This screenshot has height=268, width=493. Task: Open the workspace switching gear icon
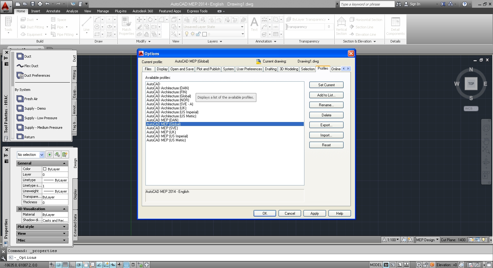tap(419, 265)
